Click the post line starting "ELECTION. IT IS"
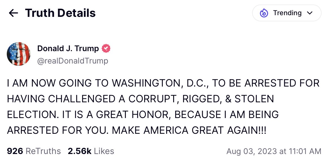The width and height of the screenshot is (330, 163). point(143,115)
